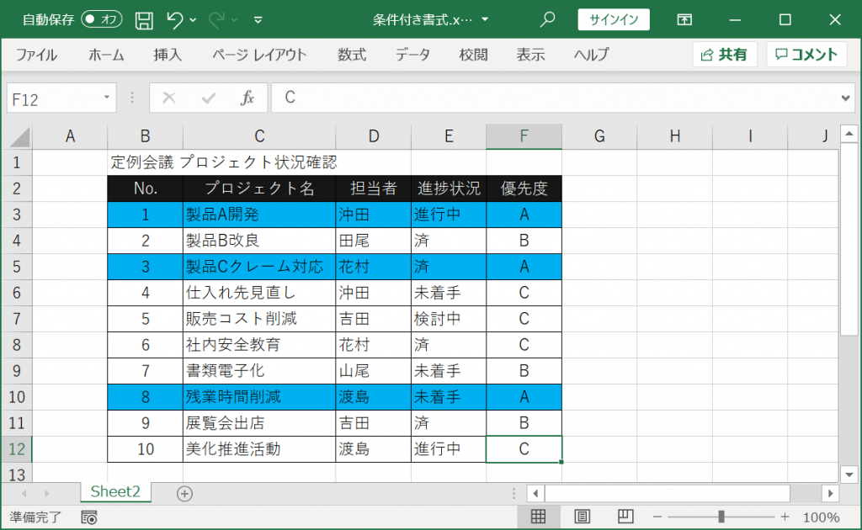Click the プロジェクト名 header cell
Image resolution: width=862 pixels, height=530 pixels.
[x=259, y=188]
